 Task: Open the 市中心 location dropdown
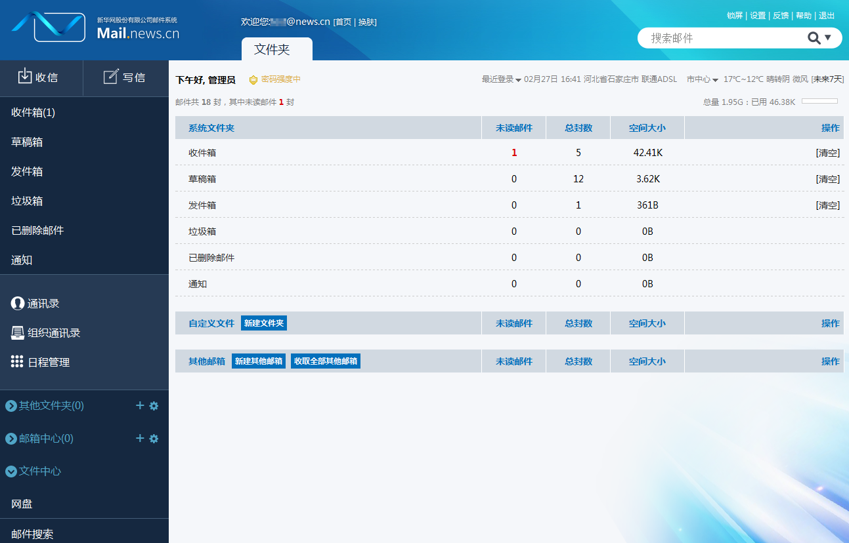pos(703,79)
